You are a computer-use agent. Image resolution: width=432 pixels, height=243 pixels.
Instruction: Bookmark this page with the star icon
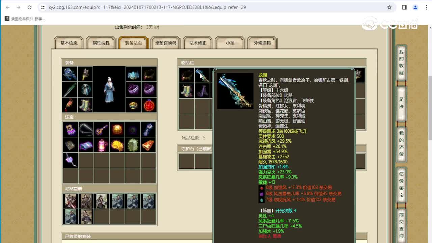point(389,7)
